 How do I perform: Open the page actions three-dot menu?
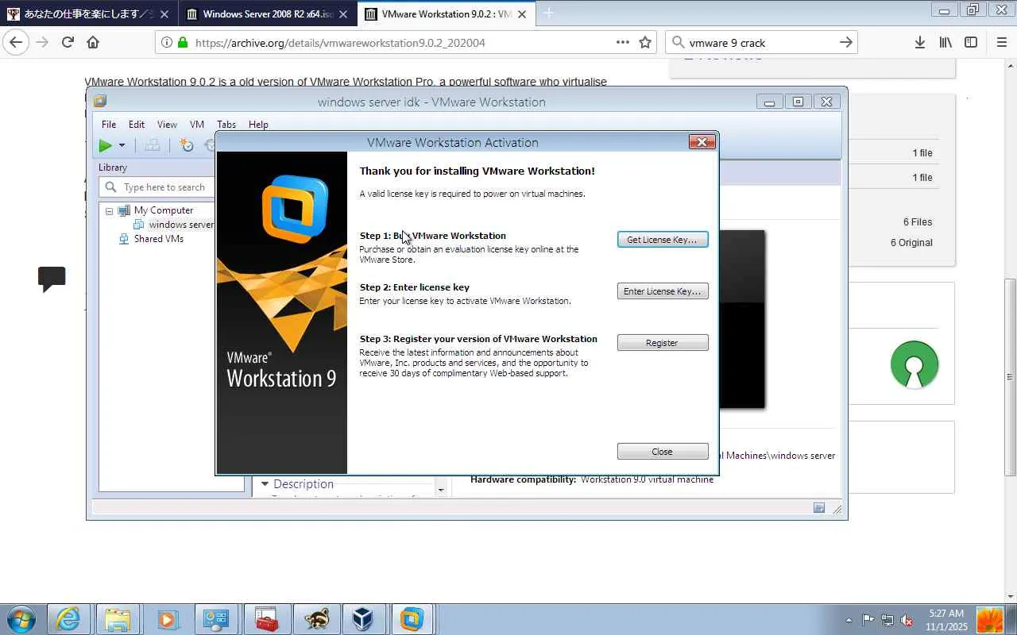[623, 43]
